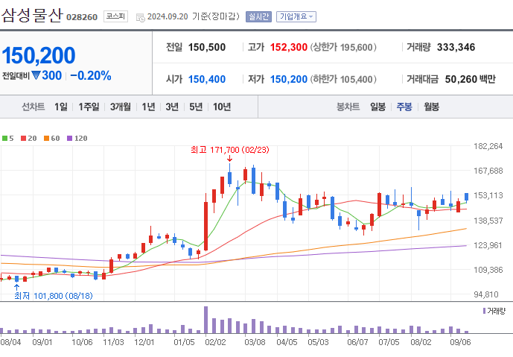
Task: Click the tall volume bar at 02/02
Action: (205, 320)
